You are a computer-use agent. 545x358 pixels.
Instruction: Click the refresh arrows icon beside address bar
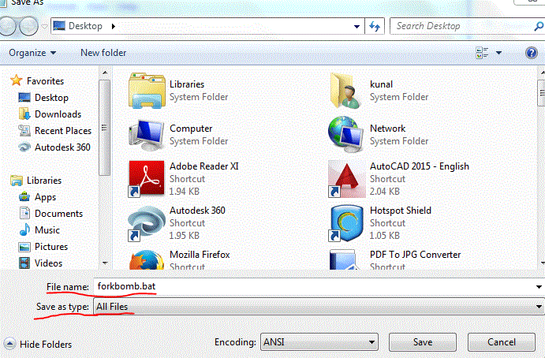pyautogui.click(x=375, y=26)
